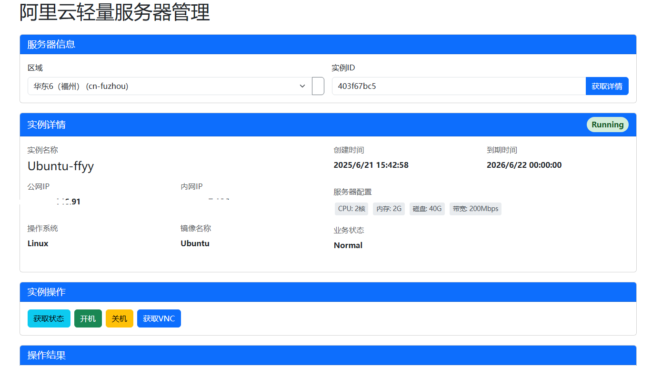Viewport: 672px width, 366px height.
Task: Click the expiry time 2026/6/22 00:00:00
Action: tap(524, 165)
